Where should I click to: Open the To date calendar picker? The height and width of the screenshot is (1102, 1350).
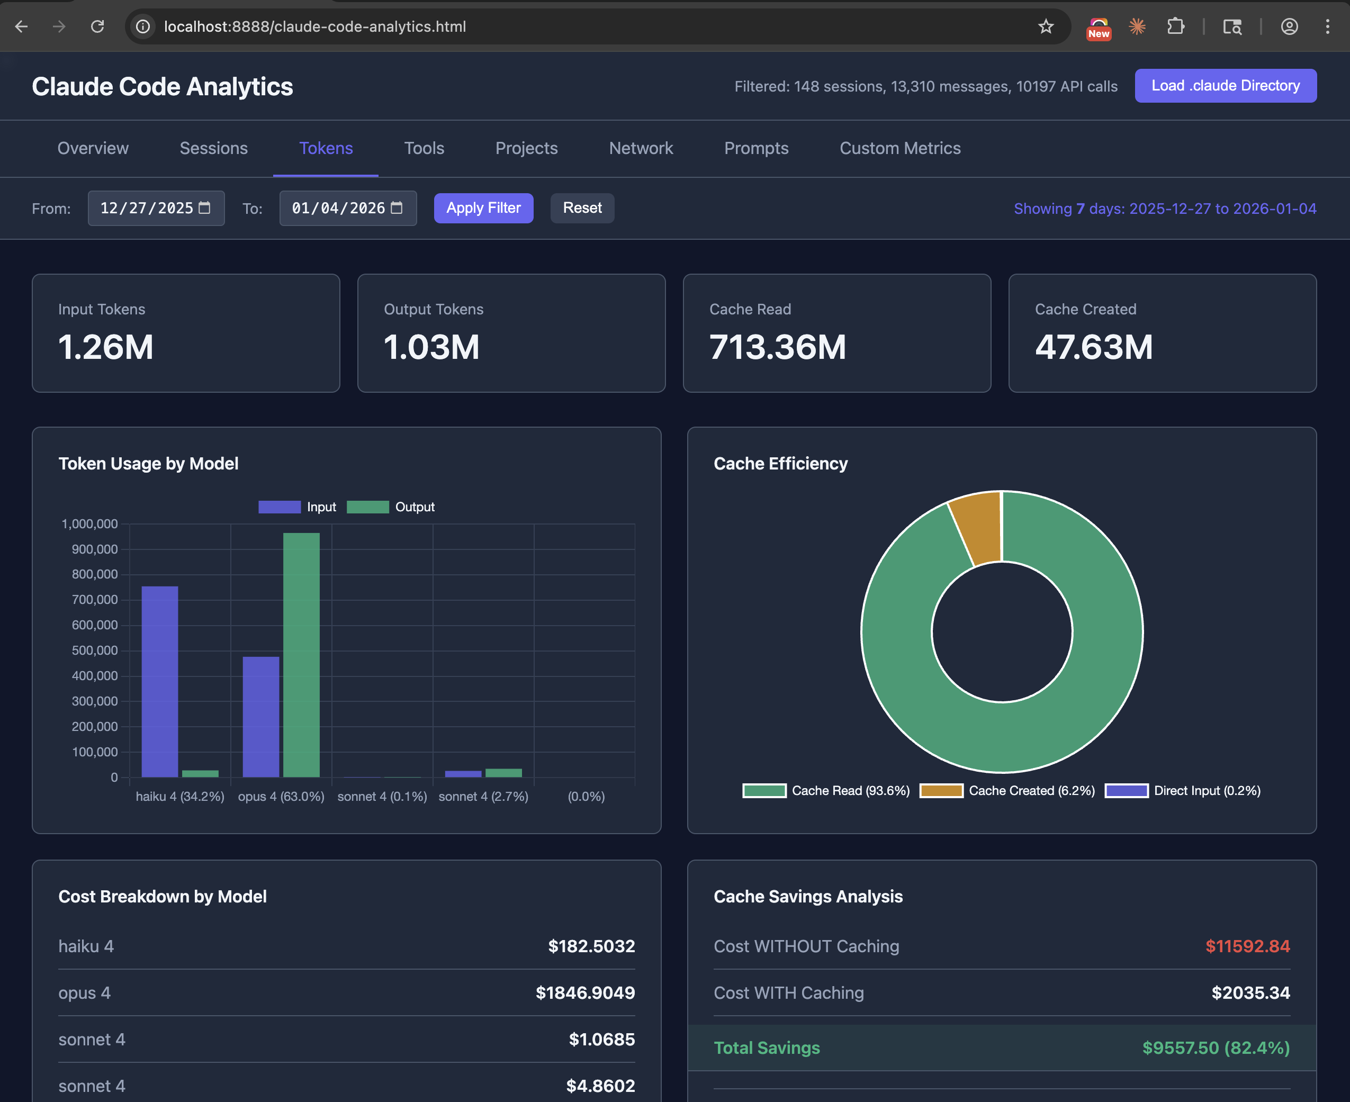397,207
